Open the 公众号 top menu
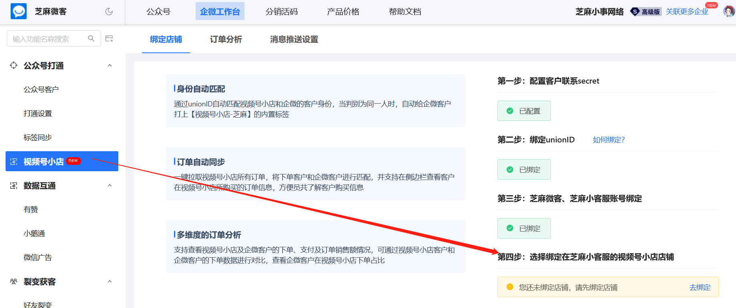Viewport: 736px width, 308px height. [x=158, y=12]
